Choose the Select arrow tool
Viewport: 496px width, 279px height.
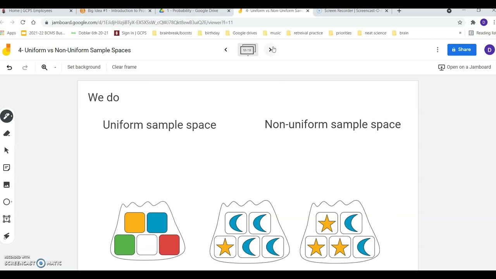(7, 150)
